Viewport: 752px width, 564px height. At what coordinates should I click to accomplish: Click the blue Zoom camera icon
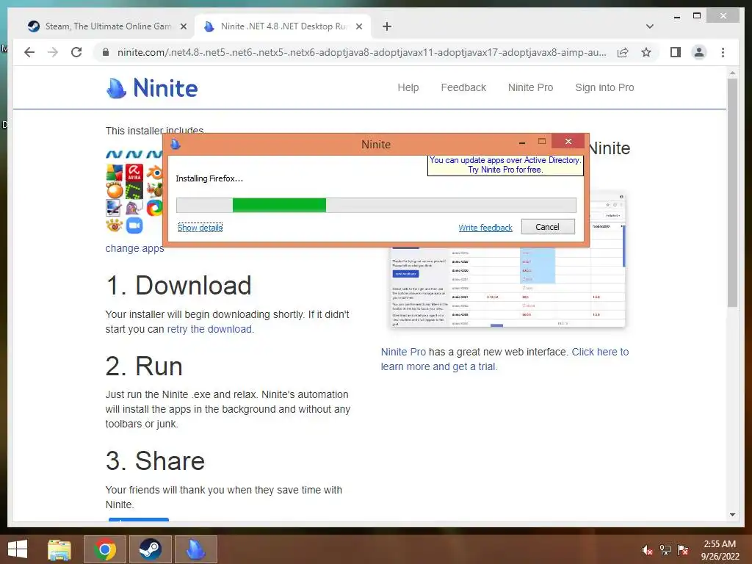coord(134,225)
